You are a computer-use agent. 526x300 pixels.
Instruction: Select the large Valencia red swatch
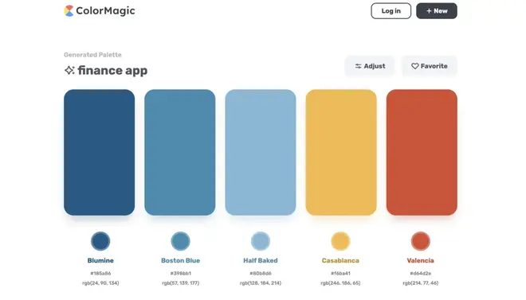(x=422, y=152)
